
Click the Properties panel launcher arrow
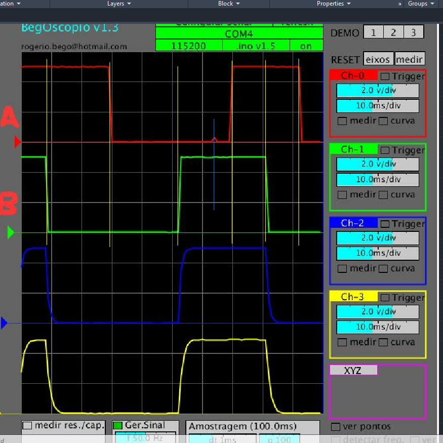point(399,4)
